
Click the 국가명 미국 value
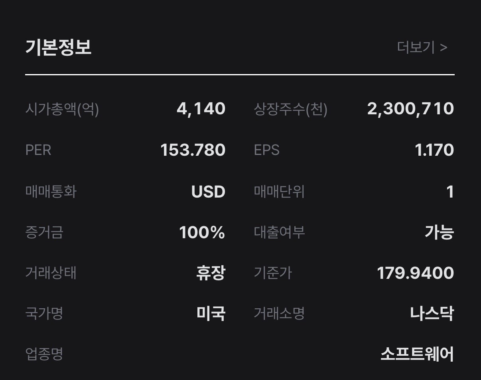click(211, 314)
